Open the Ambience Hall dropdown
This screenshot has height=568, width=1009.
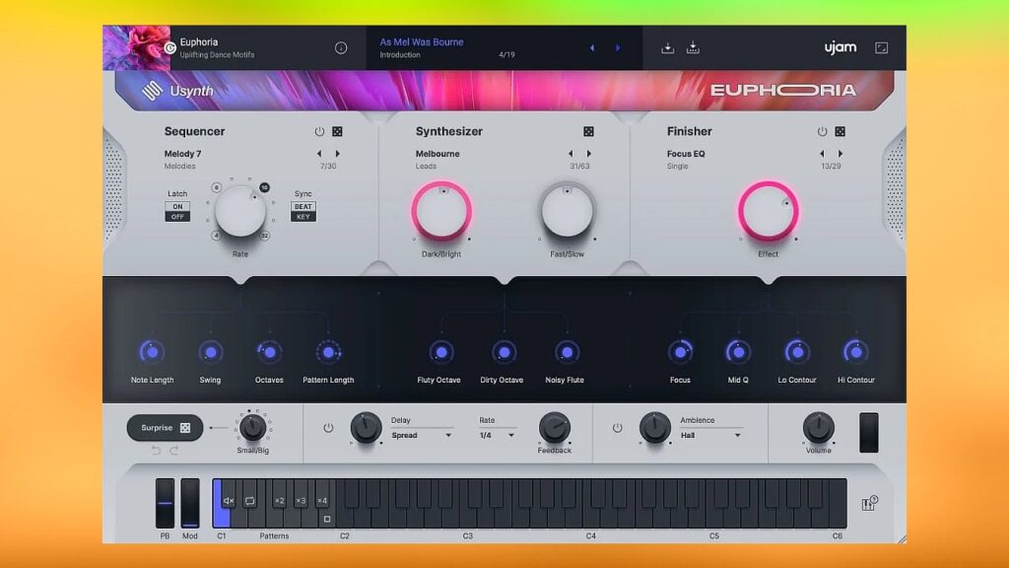coord(711,437)
